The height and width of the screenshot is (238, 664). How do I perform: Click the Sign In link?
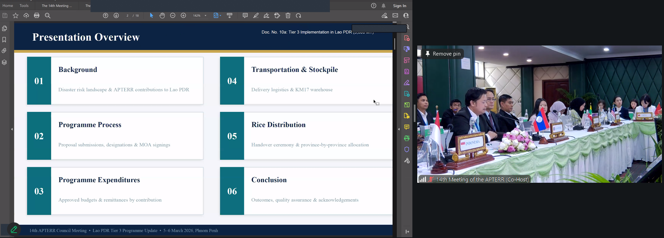(x=400, y=6)
